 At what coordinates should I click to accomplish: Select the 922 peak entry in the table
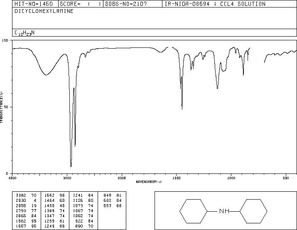[x=85, y=221]
